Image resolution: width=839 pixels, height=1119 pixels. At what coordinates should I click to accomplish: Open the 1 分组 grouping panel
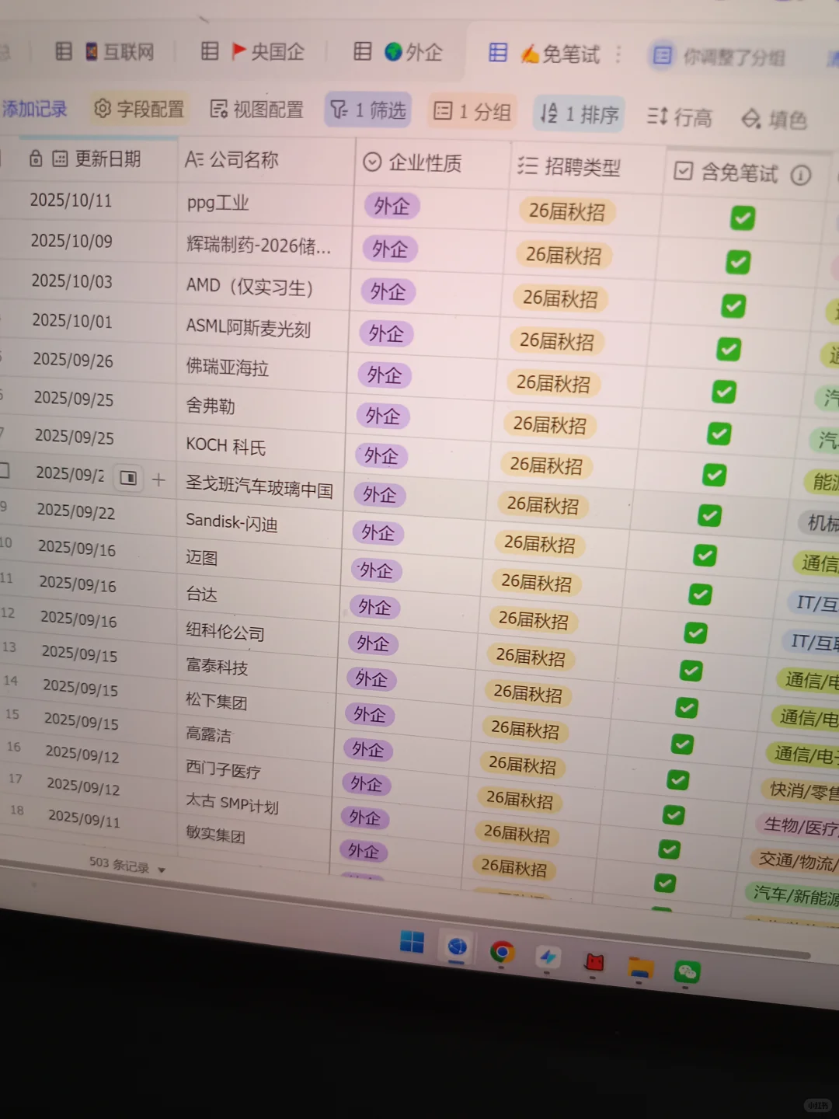click(472, 112)
